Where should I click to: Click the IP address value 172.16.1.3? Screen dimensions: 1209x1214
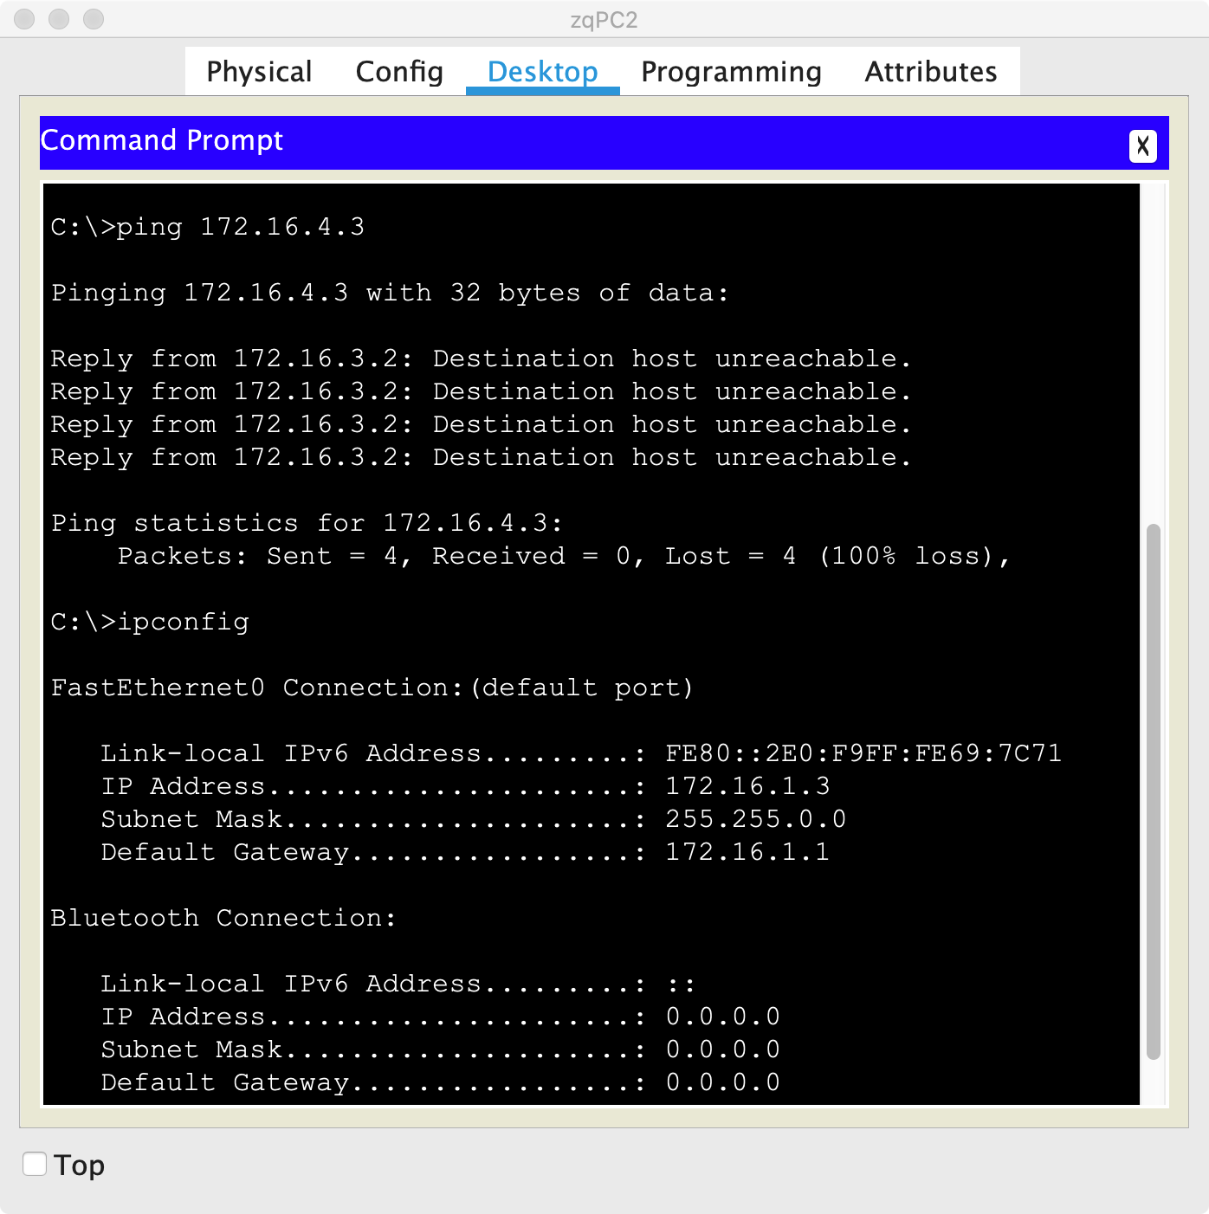(747, 786)
